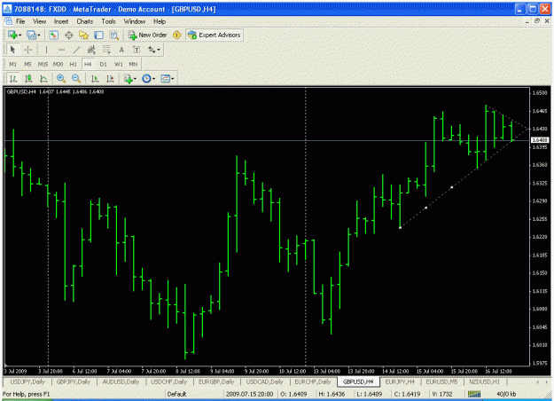Open the Navigator folder-star icon
Image resolution: width=554 pixels, height=401 pixels.
[x=83, y=35]
